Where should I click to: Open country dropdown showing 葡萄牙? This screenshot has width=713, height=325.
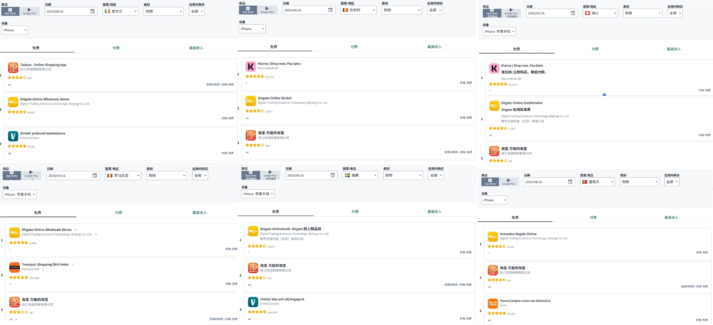tap(597, 182)
